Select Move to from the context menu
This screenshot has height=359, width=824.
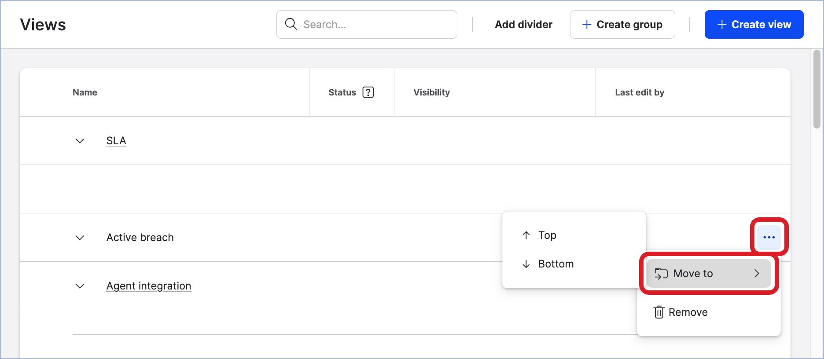[x=694, y=273]
